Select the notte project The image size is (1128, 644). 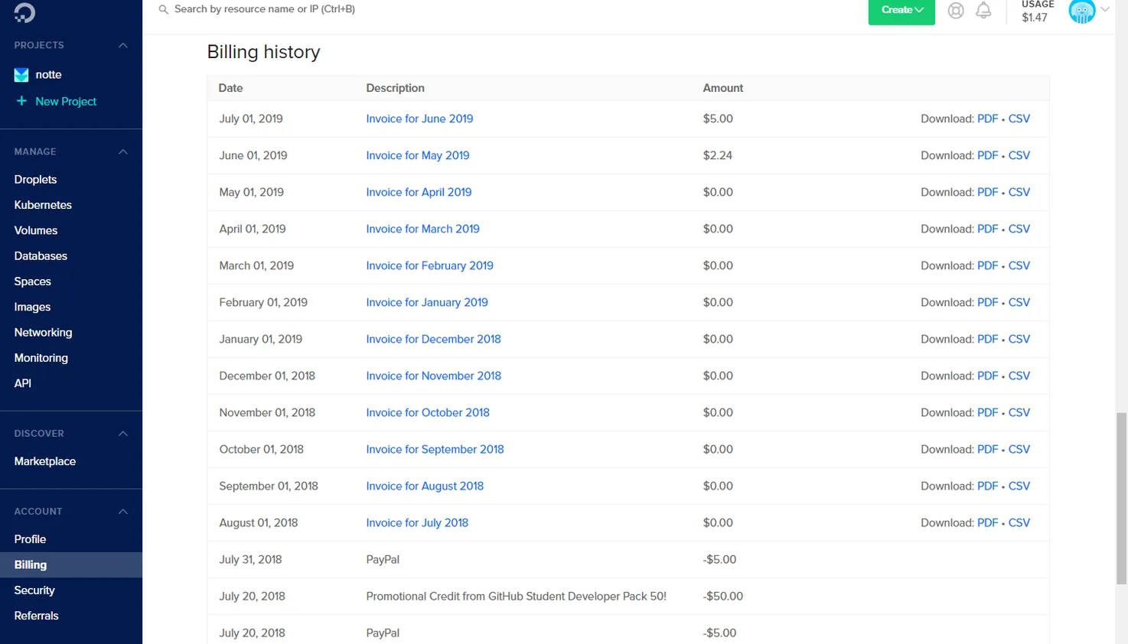click(x=48, y=74)
